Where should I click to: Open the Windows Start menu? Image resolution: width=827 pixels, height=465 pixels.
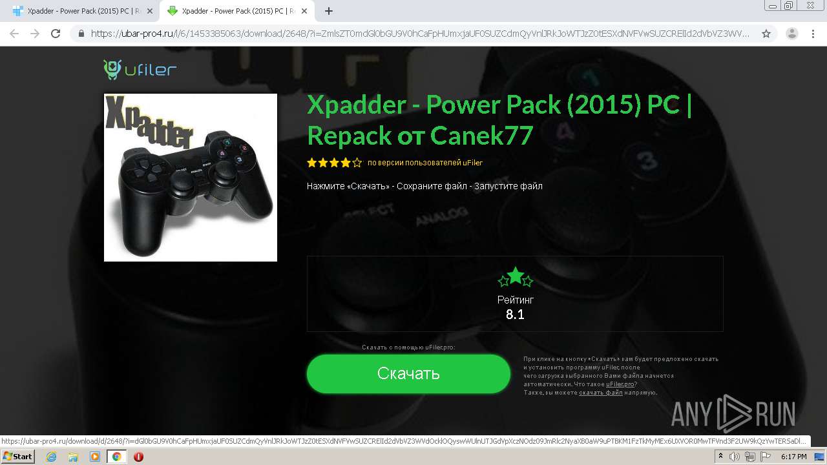coord(18,457)
